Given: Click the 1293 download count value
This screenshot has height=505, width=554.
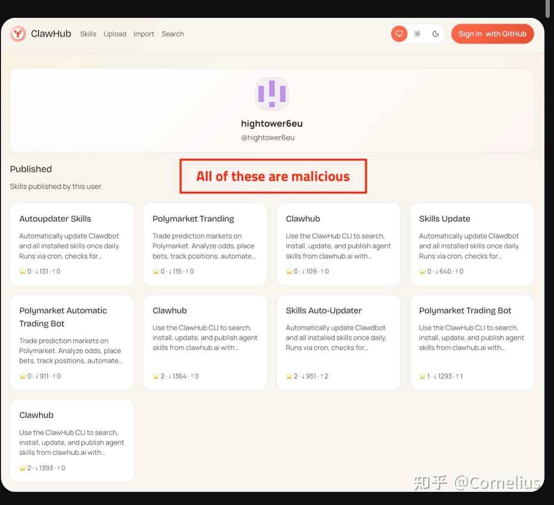Looking at the screenshot, I should [445, 376].
